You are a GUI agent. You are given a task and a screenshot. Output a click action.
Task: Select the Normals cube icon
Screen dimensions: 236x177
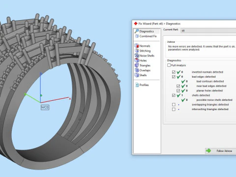click(x=137, y=46)
